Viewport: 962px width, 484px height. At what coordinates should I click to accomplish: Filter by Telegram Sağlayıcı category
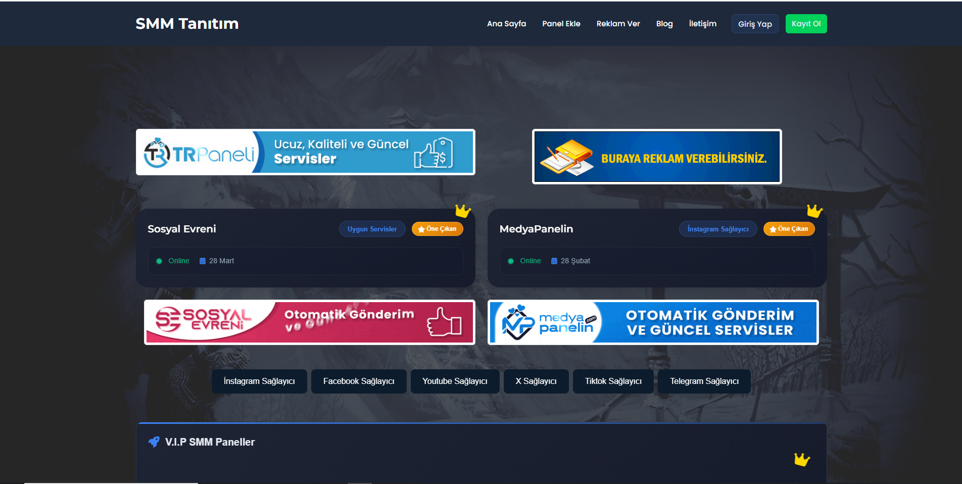(704, 381)
